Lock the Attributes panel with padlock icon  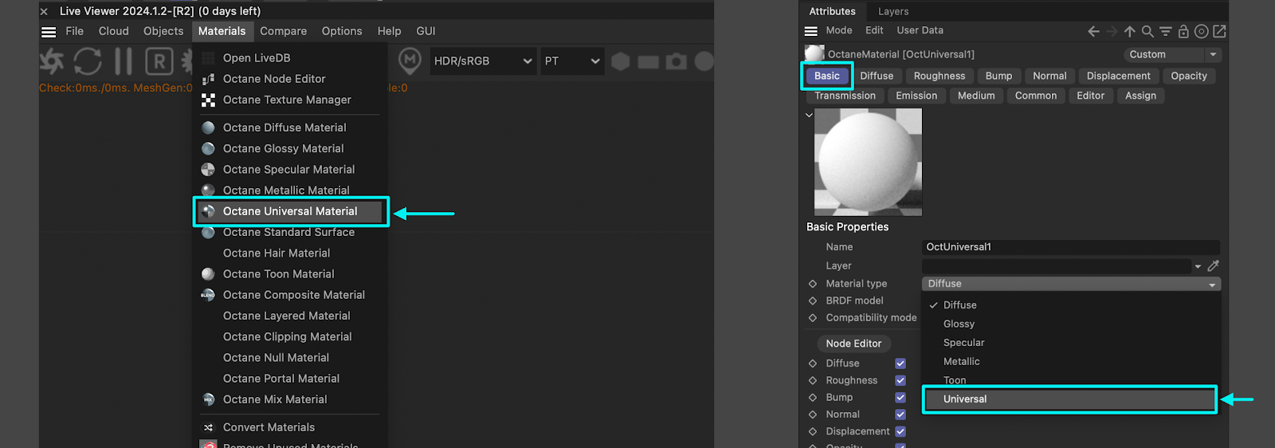(x=1183, y=31)
